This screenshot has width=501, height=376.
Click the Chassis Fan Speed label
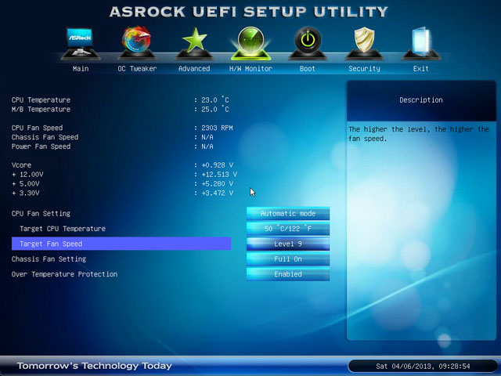(45, 137)
